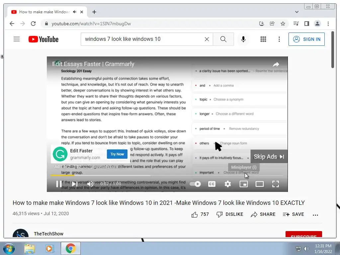This screenshot has height=255, width=340.
Task: Open grammarly.com advertiser link
Action: (85, 158)
